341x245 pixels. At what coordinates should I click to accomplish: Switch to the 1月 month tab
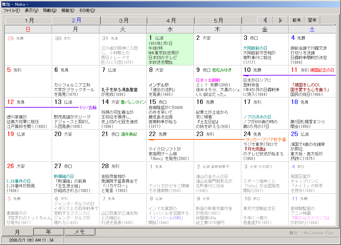coord(29,21)
